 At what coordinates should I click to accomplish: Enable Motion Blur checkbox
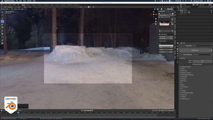pos(181,77)
